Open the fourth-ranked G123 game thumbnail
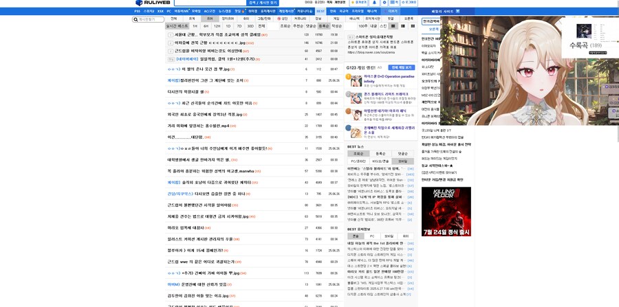Viewport: 619px width, 307px height. pyautogui.click(x=356, y=132)
